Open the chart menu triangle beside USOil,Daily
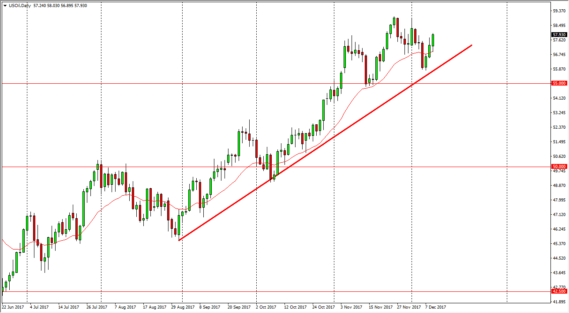The width and height of the screenshot is (569, 313). (5, 6)
